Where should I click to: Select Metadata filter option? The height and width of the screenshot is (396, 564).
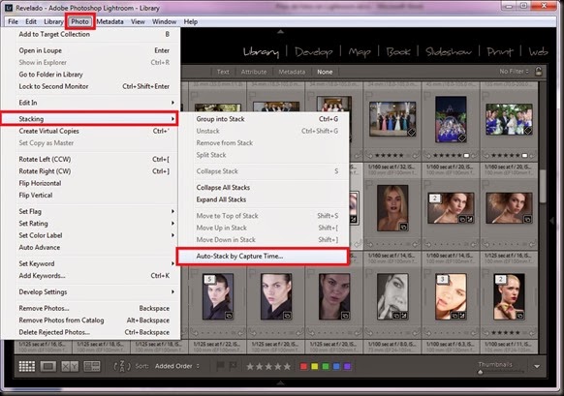tap(292, 72)
